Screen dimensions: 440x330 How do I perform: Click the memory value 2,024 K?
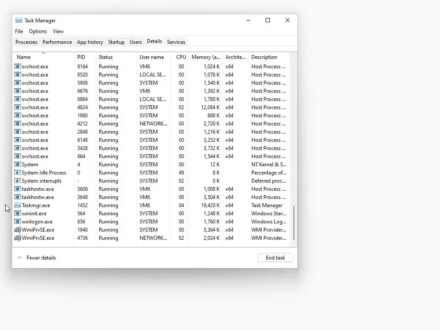coord(212,238)
